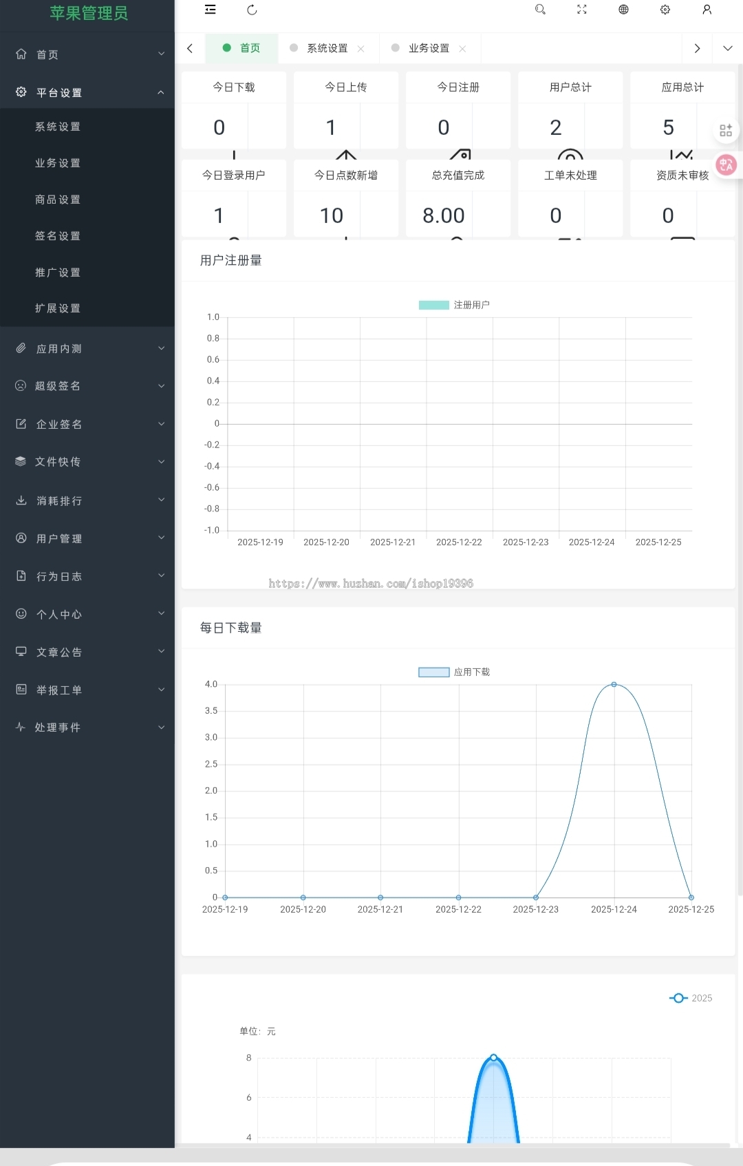Expand the 应用内测 chevron

point(162,348)
